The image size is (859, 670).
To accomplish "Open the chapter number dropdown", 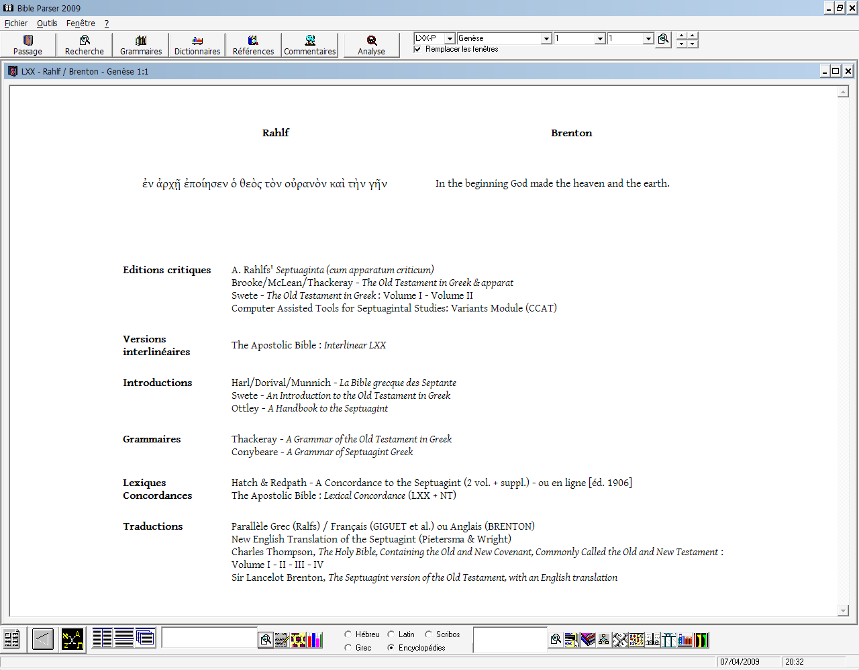I will pos(600,38).
